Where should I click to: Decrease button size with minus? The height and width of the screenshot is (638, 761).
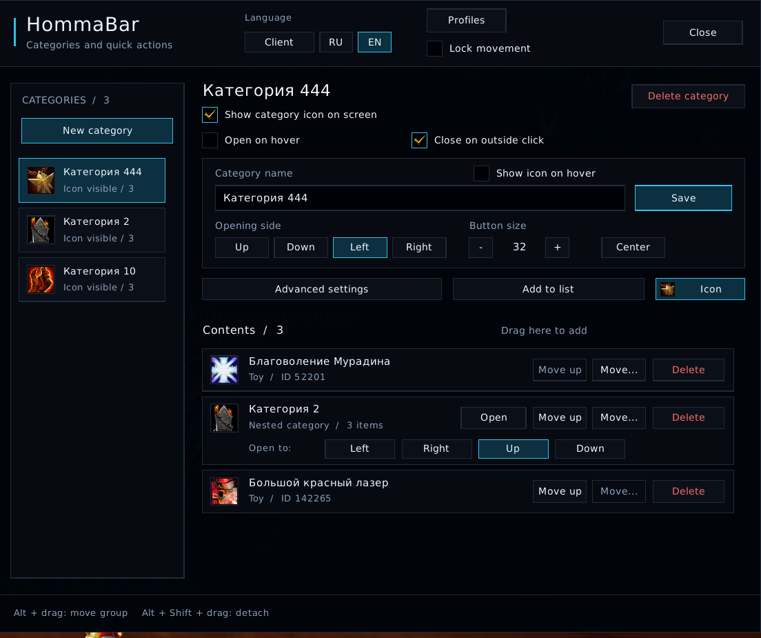point(481,247)
